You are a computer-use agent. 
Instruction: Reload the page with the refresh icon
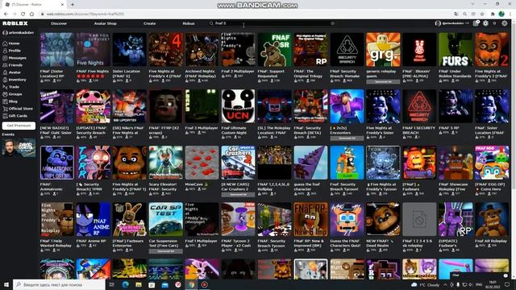(23, 14)
